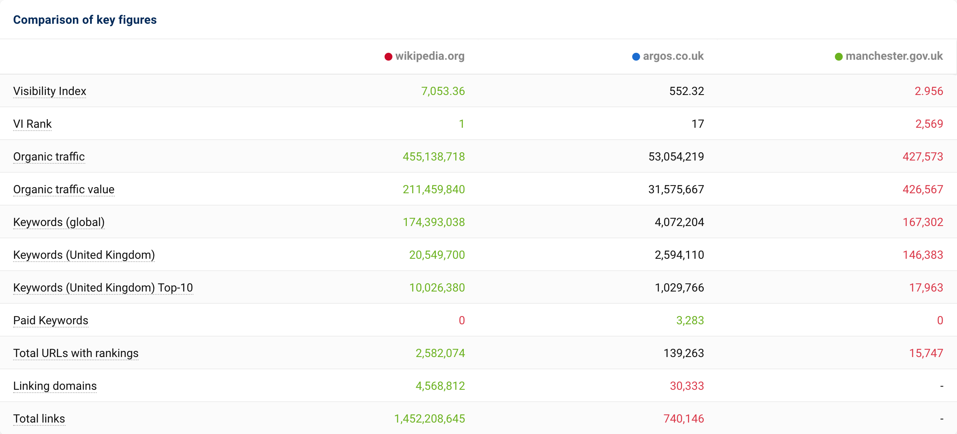Viewport: 957px width, 434px height.
Task: Click UK keywords value 20,549,700
Action: click(437, 255)
